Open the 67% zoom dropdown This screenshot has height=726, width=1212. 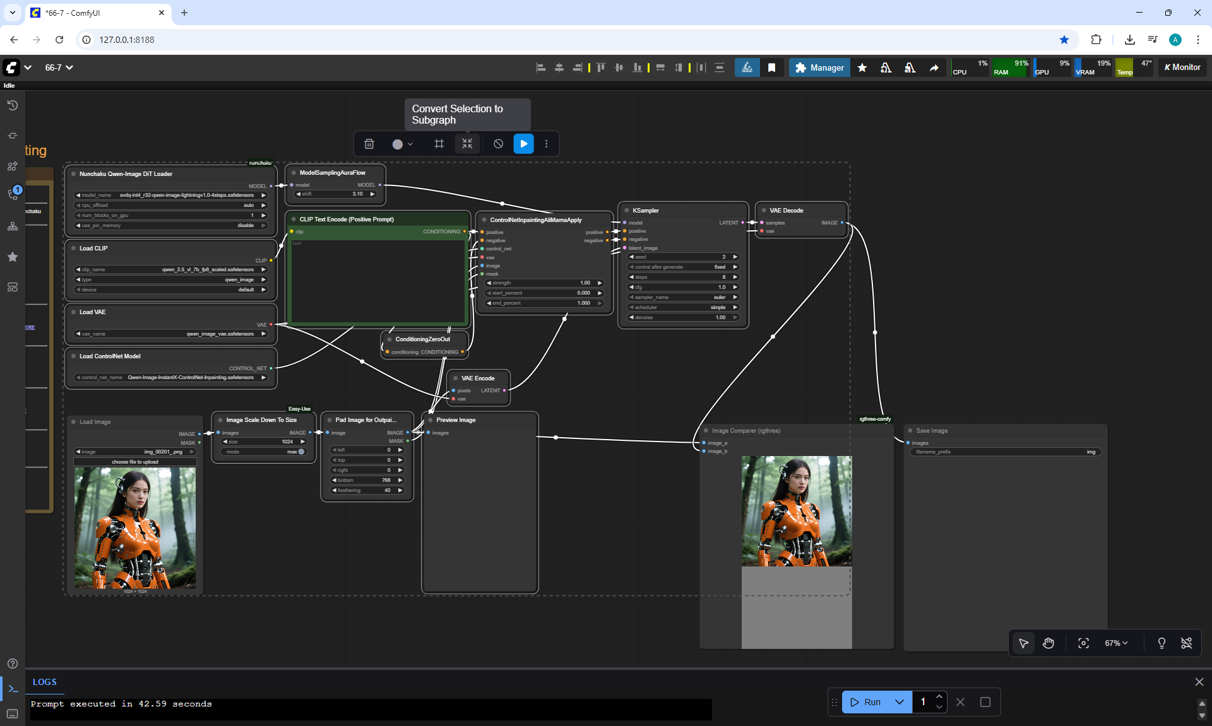pos(1115,643)
